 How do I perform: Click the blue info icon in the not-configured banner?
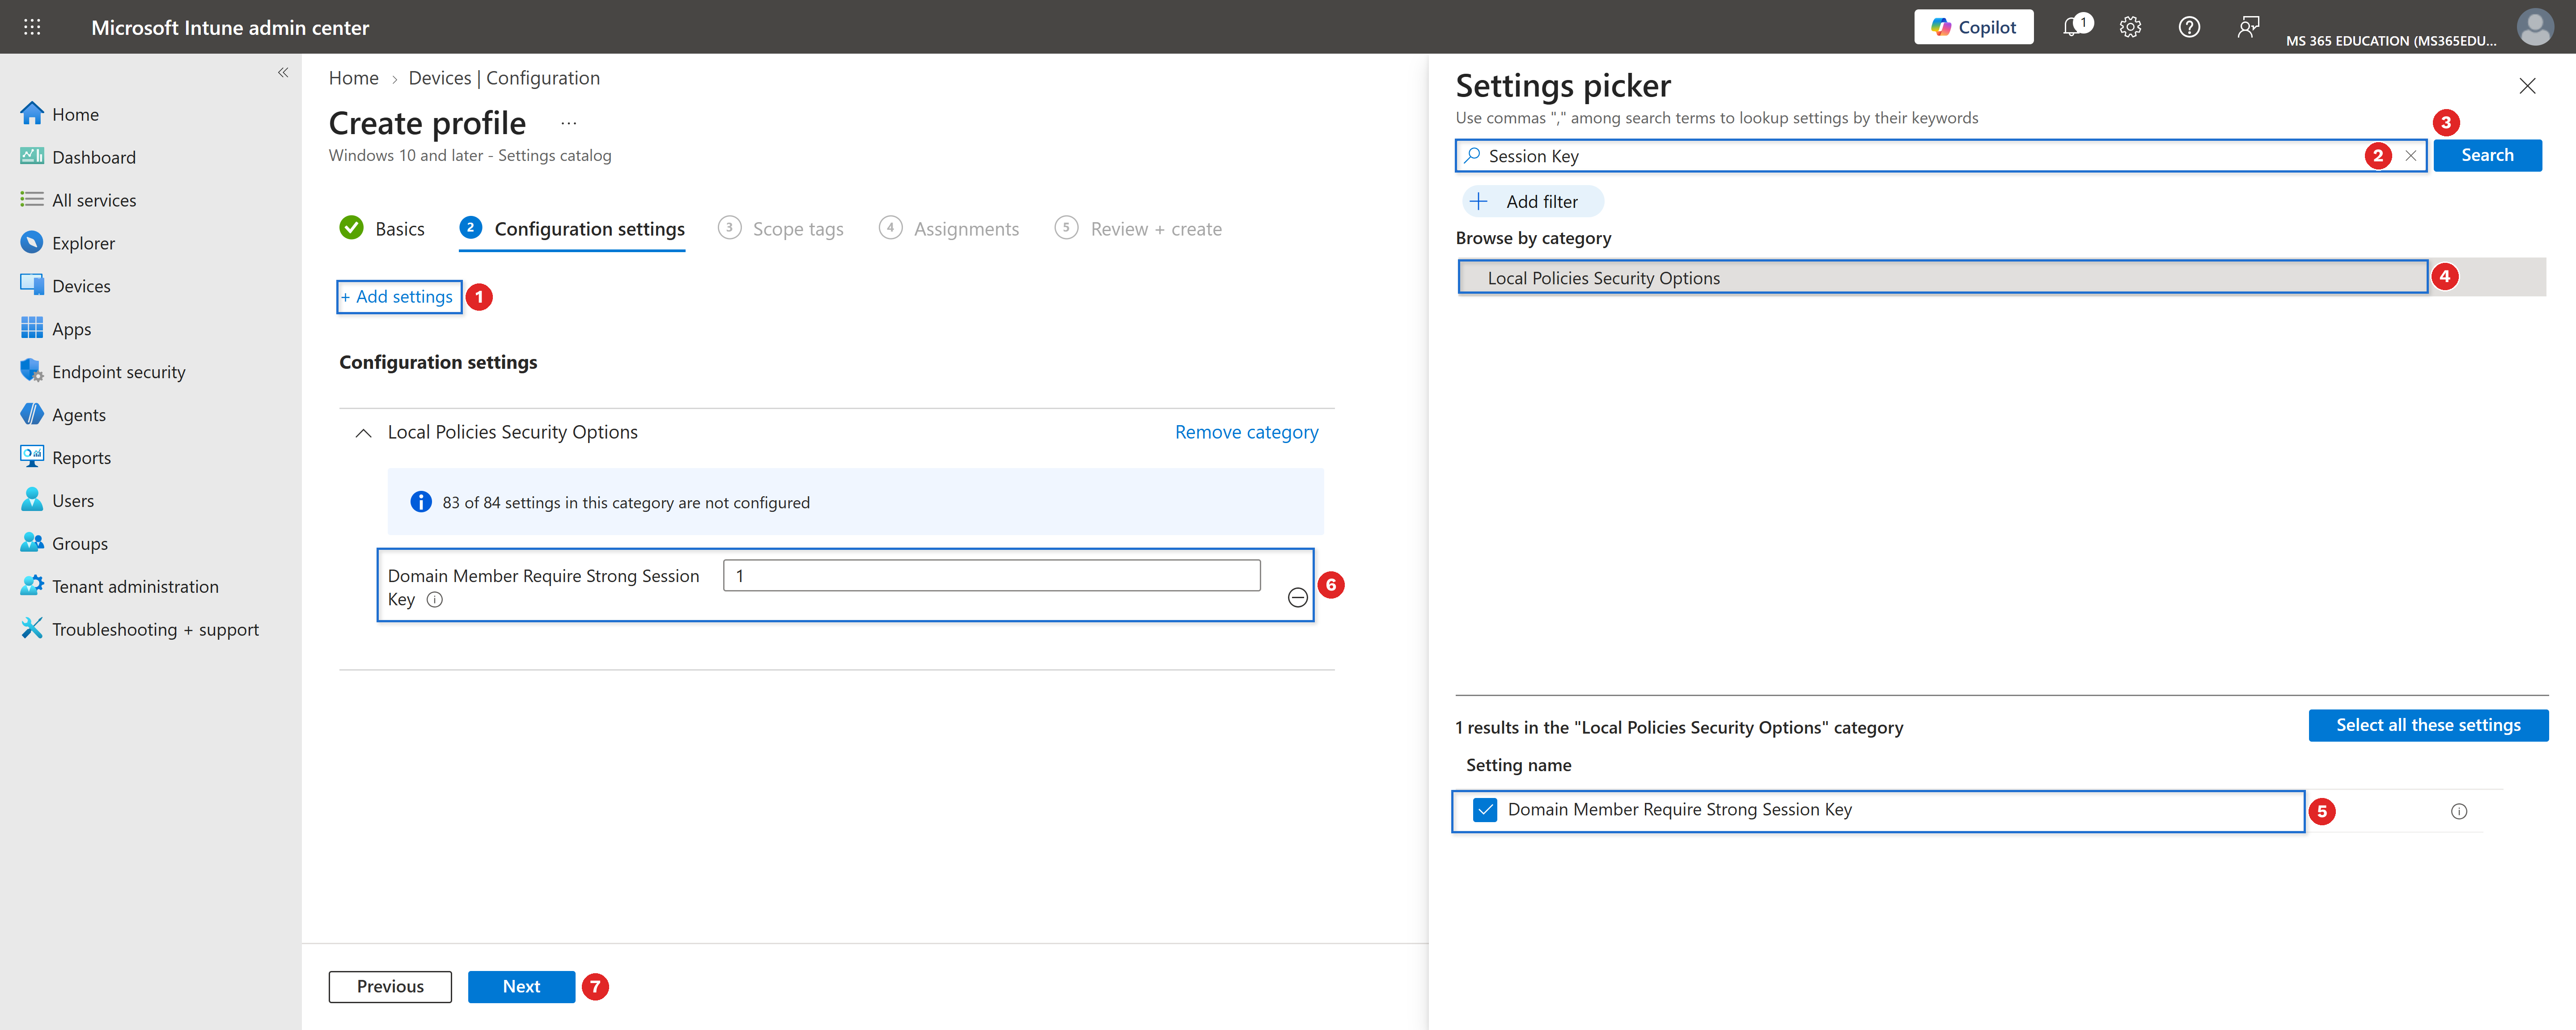pyautogui.click(x=421, y=502)
